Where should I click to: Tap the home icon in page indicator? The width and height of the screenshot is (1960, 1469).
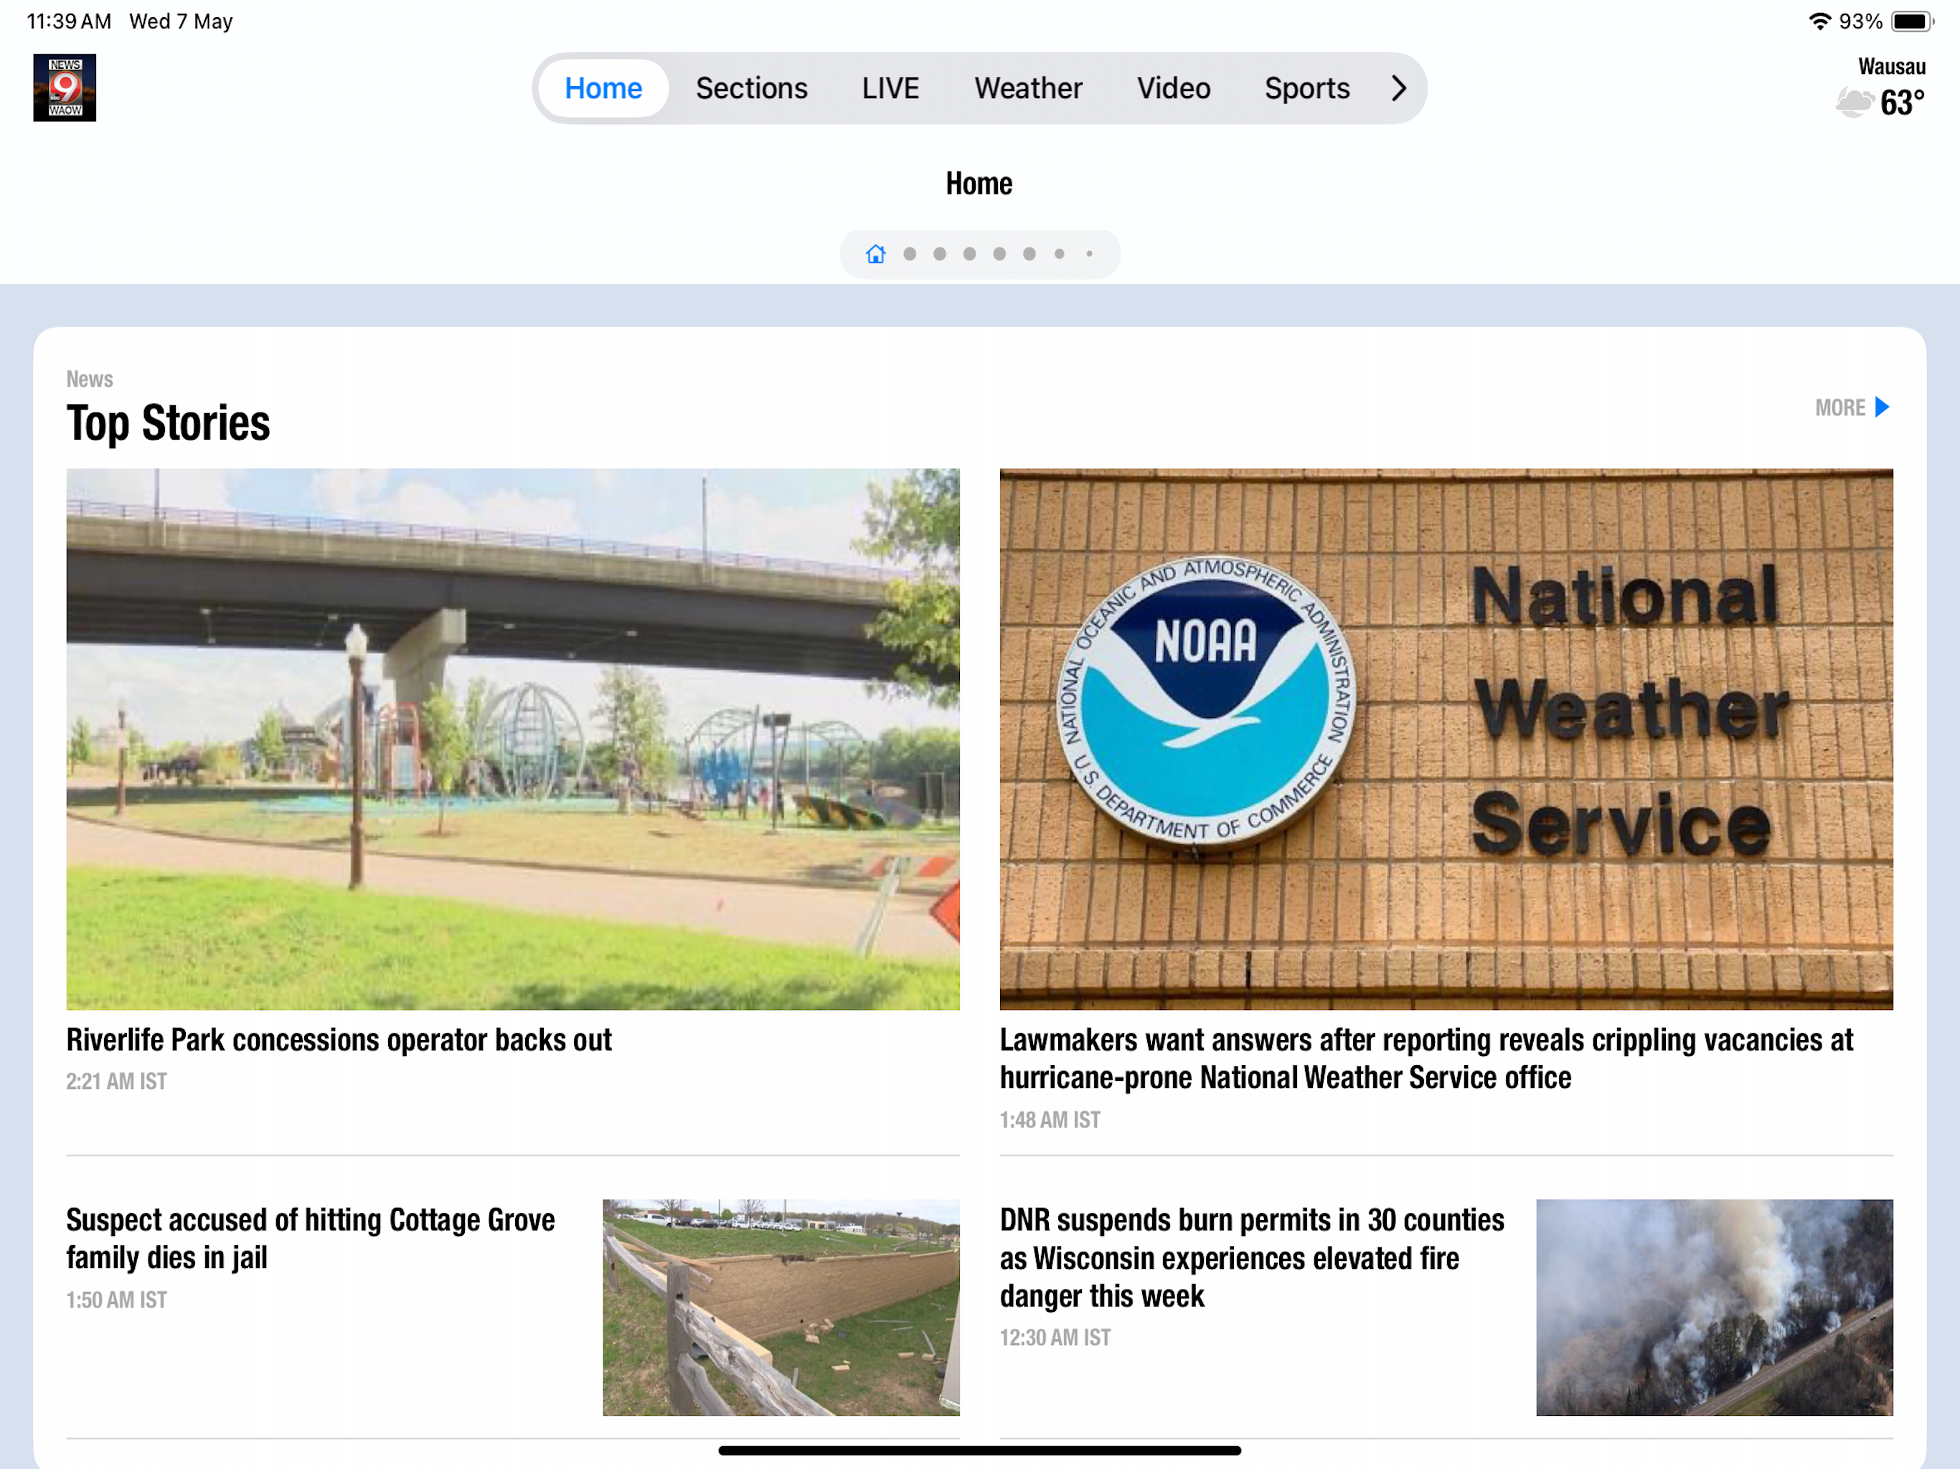875,255
